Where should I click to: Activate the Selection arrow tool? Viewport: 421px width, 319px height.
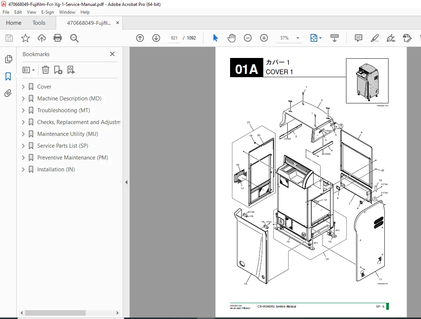point(215,38)
